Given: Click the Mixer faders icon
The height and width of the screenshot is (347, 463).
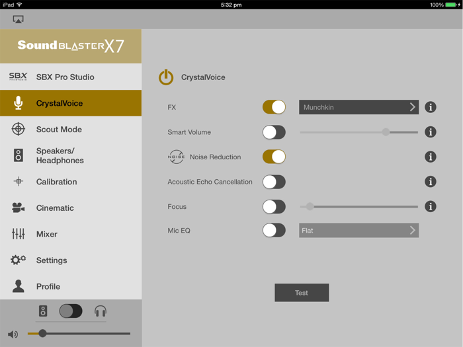Looking at the screenshot, I should tap(19, 234).
